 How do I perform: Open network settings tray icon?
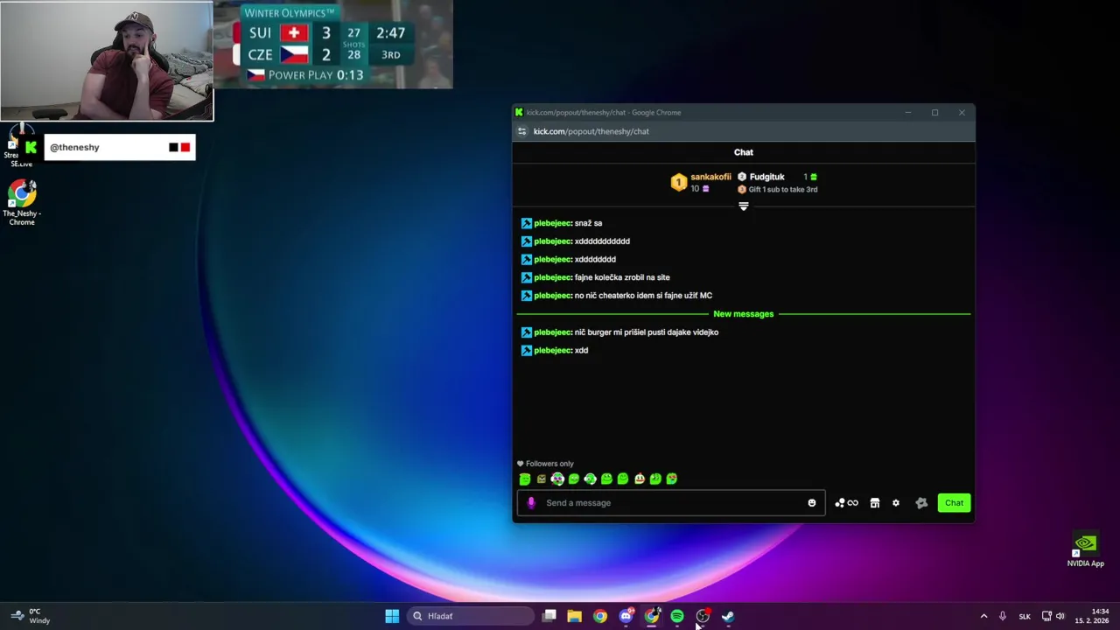1046,616
